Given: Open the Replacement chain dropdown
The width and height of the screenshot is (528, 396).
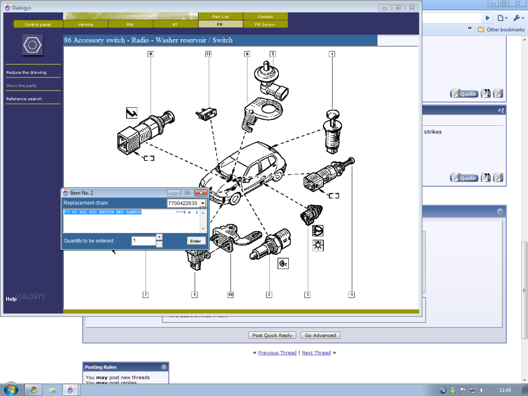Looking at the screenshot, I should coord(203,203).
